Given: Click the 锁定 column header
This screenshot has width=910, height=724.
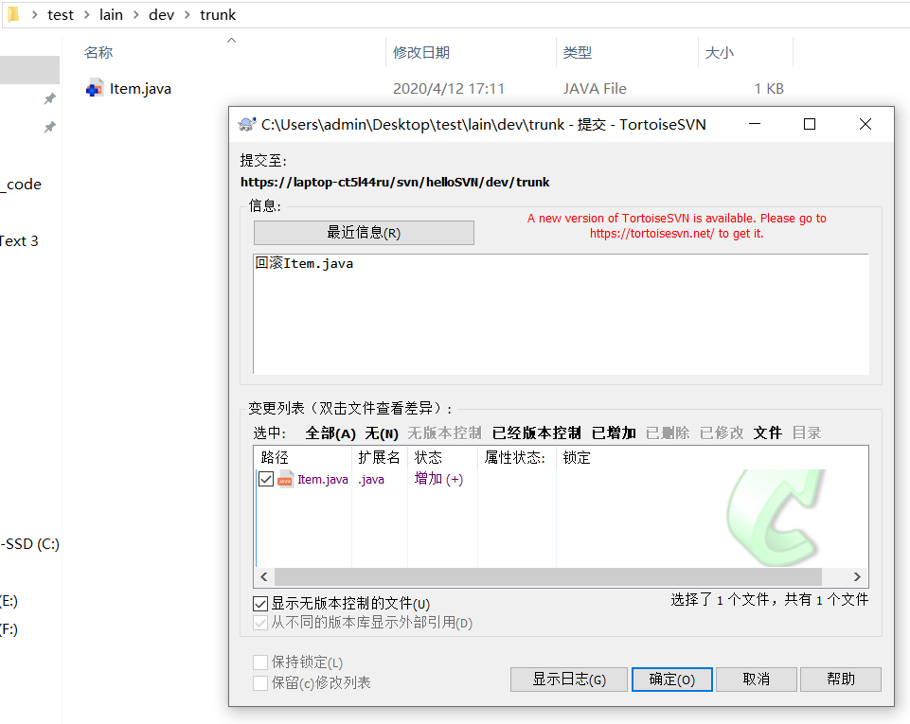Looking at the screenshot, I should (x=577, y=458).
